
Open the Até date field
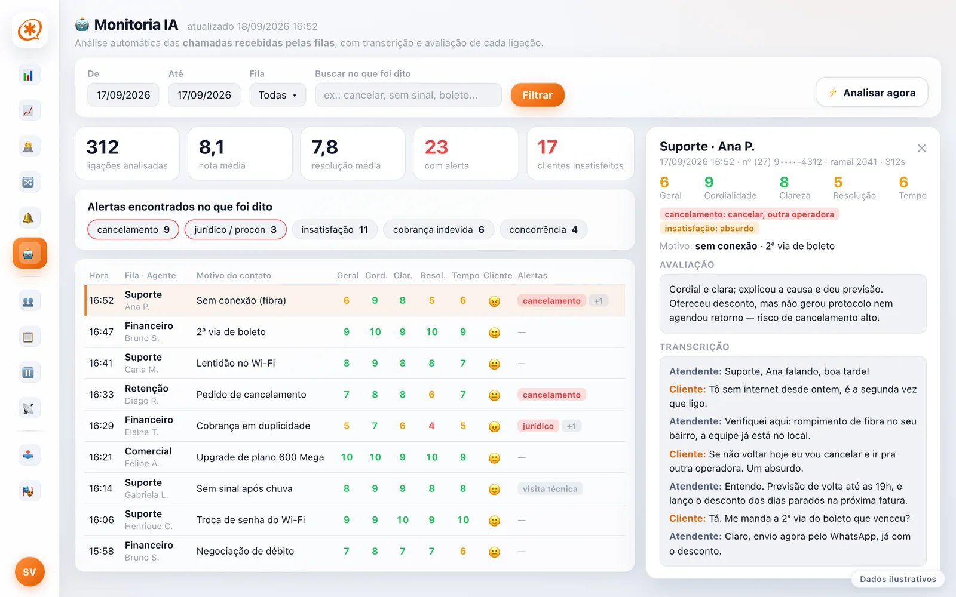coord(204,95)
